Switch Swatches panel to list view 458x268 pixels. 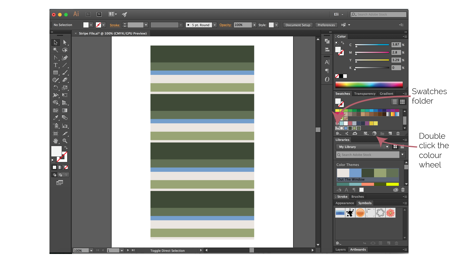coord(395,102)
